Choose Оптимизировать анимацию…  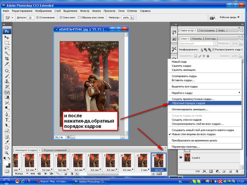205,109
